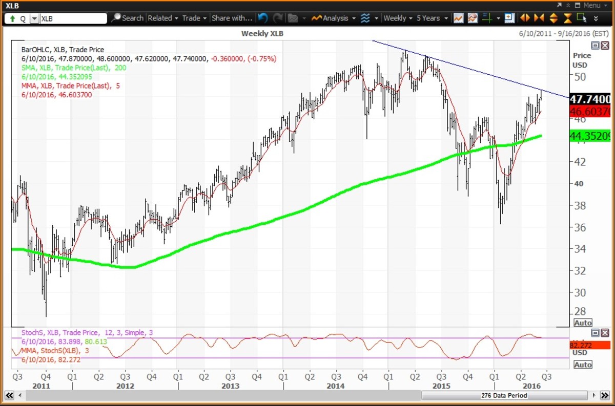The height and width of the screenshot is (406, 615).
Task: Click the vertical compress hourglass icon
Action: (567, 18)
